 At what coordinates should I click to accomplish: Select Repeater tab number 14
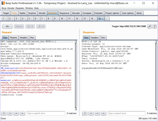pyautogui.click(x=92, y=19)
